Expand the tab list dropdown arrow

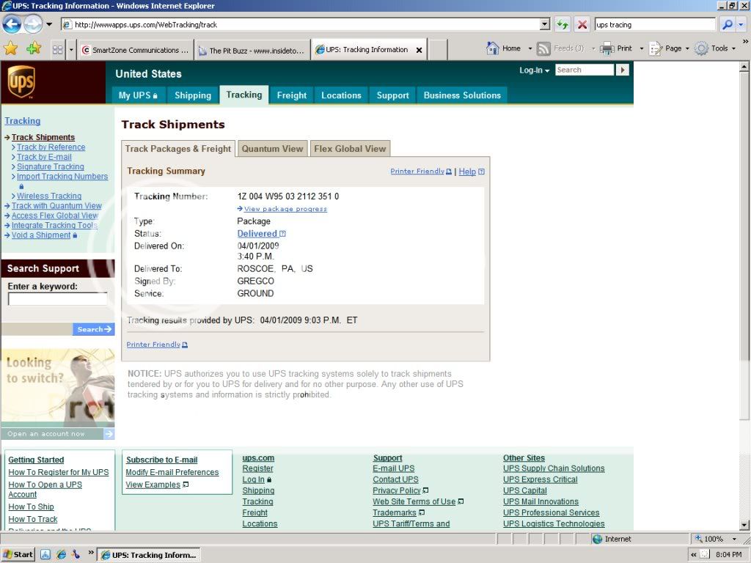(71, 49)
